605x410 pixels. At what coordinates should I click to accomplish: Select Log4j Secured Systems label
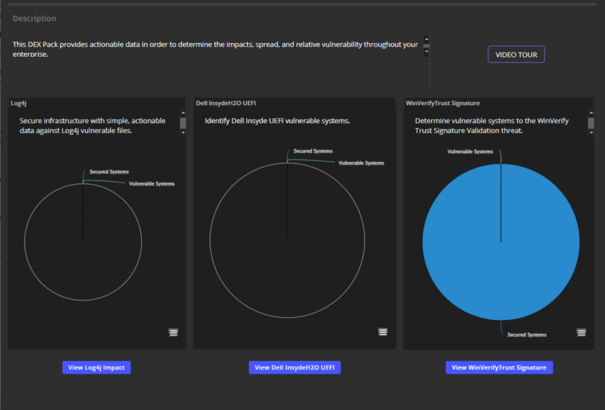[109, 172]
